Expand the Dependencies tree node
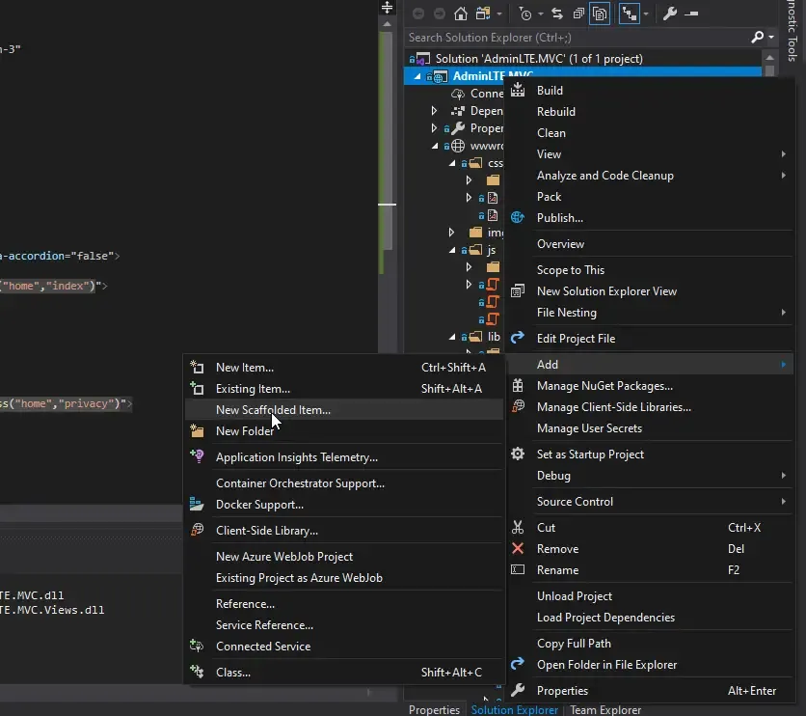This screenshot has height=716, width=806. [433, 110]
